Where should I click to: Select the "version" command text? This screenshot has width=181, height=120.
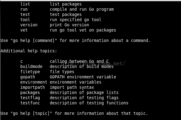tap(29, 25)
